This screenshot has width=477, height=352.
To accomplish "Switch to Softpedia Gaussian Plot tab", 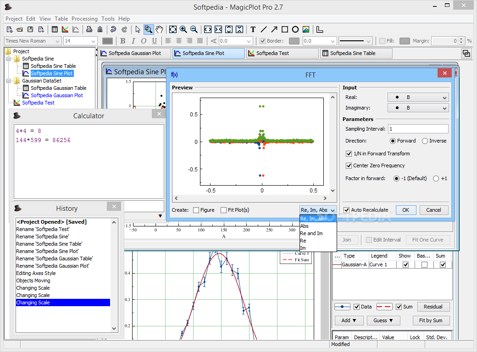I will click(x=134, y=53).
